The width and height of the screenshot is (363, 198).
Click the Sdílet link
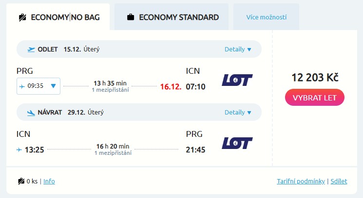(x=339, y=181)
